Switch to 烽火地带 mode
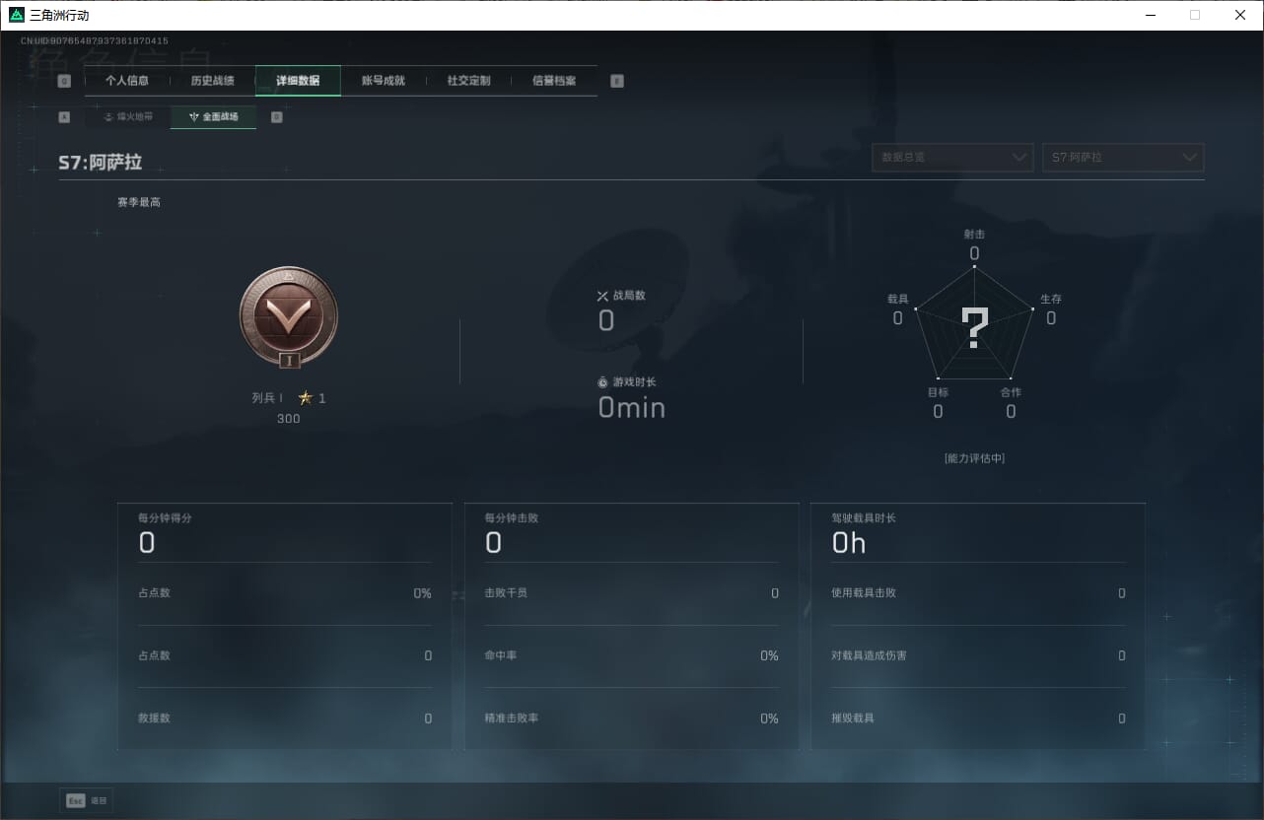 [128, 117]
